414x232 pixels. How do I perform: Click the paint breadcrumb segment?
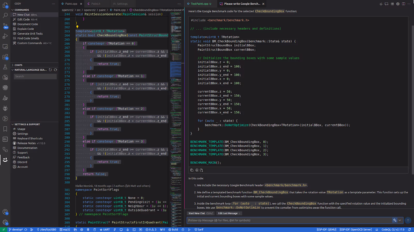[102, 10]
